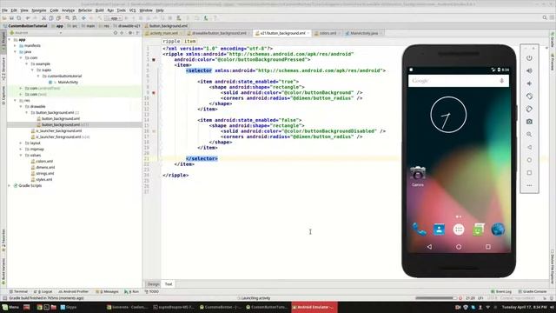Tap the Google voice search microphone
556x313 pixels.
(x=501, y=81)
